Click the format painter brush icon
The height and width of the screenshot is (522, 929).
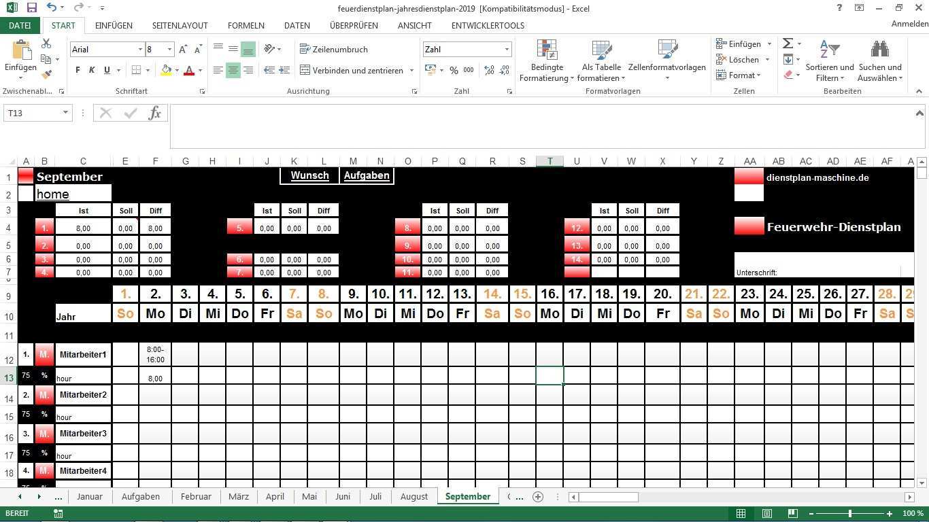click(x=46, y=75)
